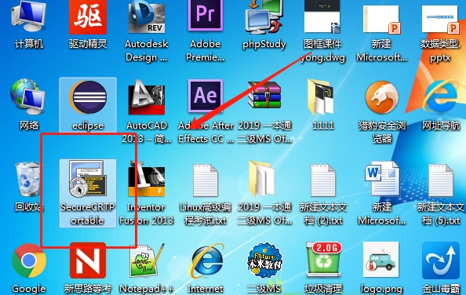
Task: Click the 网址导航 Internet Explorer shortcut
Action: tap(440, 97)
